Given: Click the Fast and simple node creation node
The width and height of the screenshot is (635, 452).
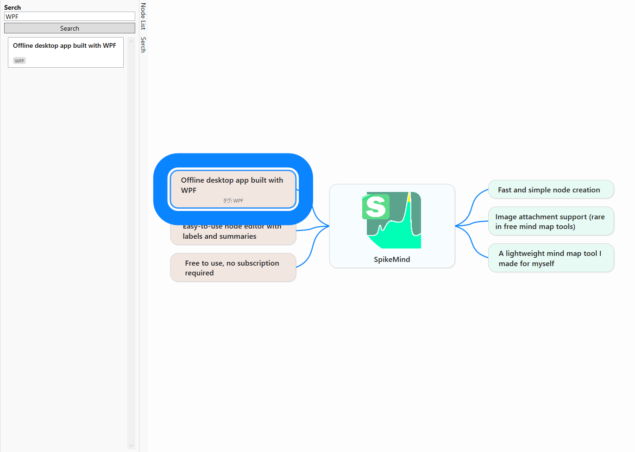Looking at the screenshot, I should pos(551,190).
